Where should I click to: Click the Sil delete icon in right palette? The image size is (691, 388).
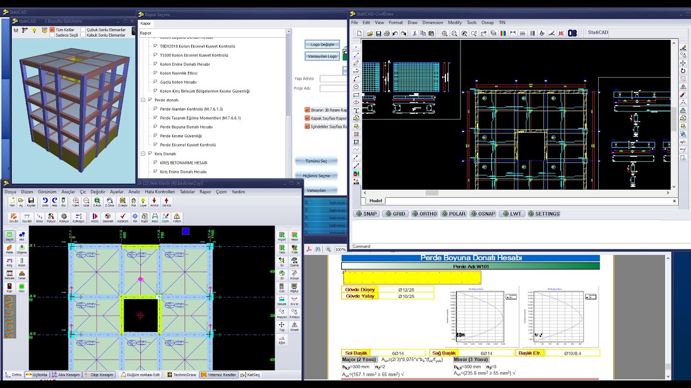pos(282,262)
